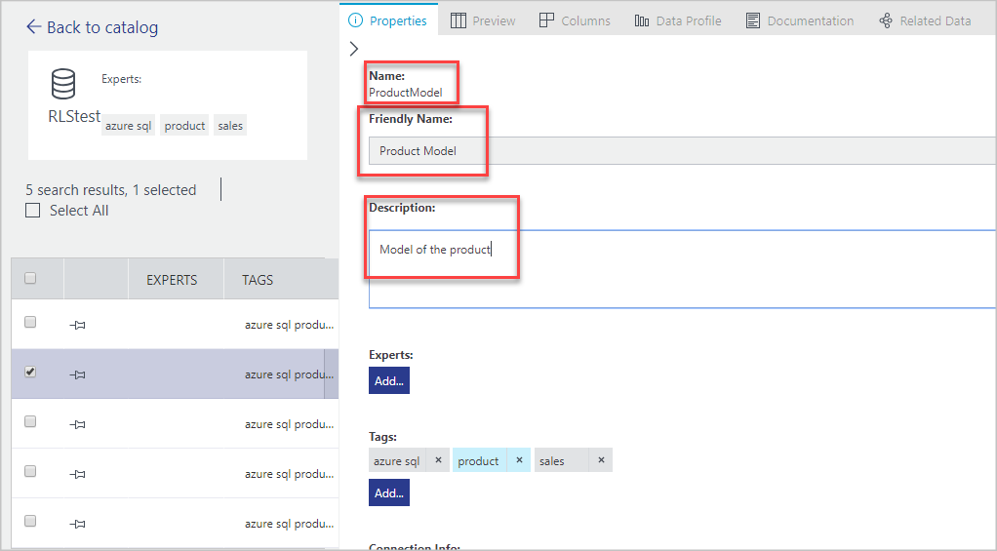Click the azure sql tag on asset card
The width and height of the screenshot is (997, 551).
(129, 125)
